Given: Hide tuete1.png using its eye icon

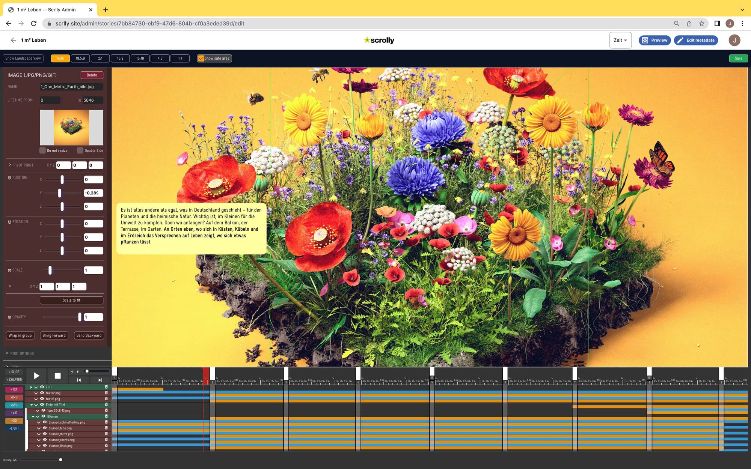Looking at the screenshot, I should [x=42, y=399].
